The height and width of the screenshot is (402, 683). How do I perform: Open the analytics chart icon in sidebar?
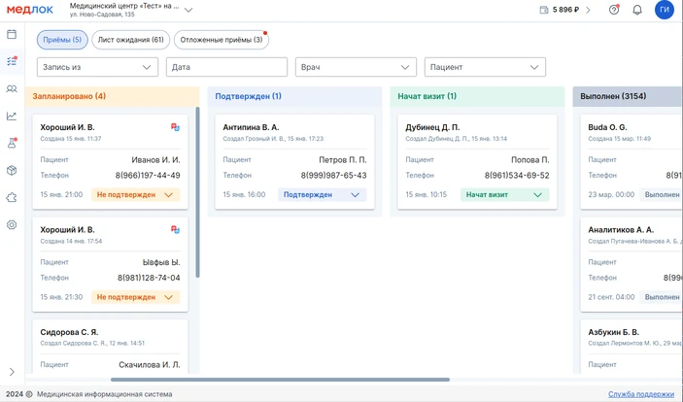12,116
